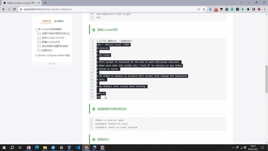Screen dimensions: 268x151
Task: Click the systemctl enable rc-local line
Action: tap(111, 124)
